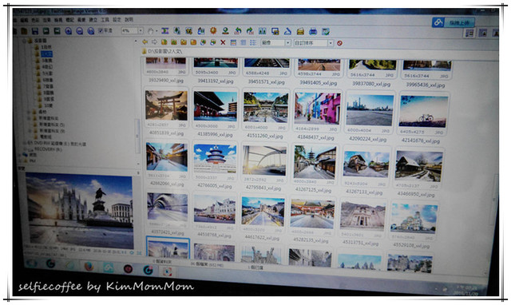Image resolution: width=511 pixels, height=305 pixels.
Task: Click the cathedral preview image in lower-left panel
Action: coord(80,211)
